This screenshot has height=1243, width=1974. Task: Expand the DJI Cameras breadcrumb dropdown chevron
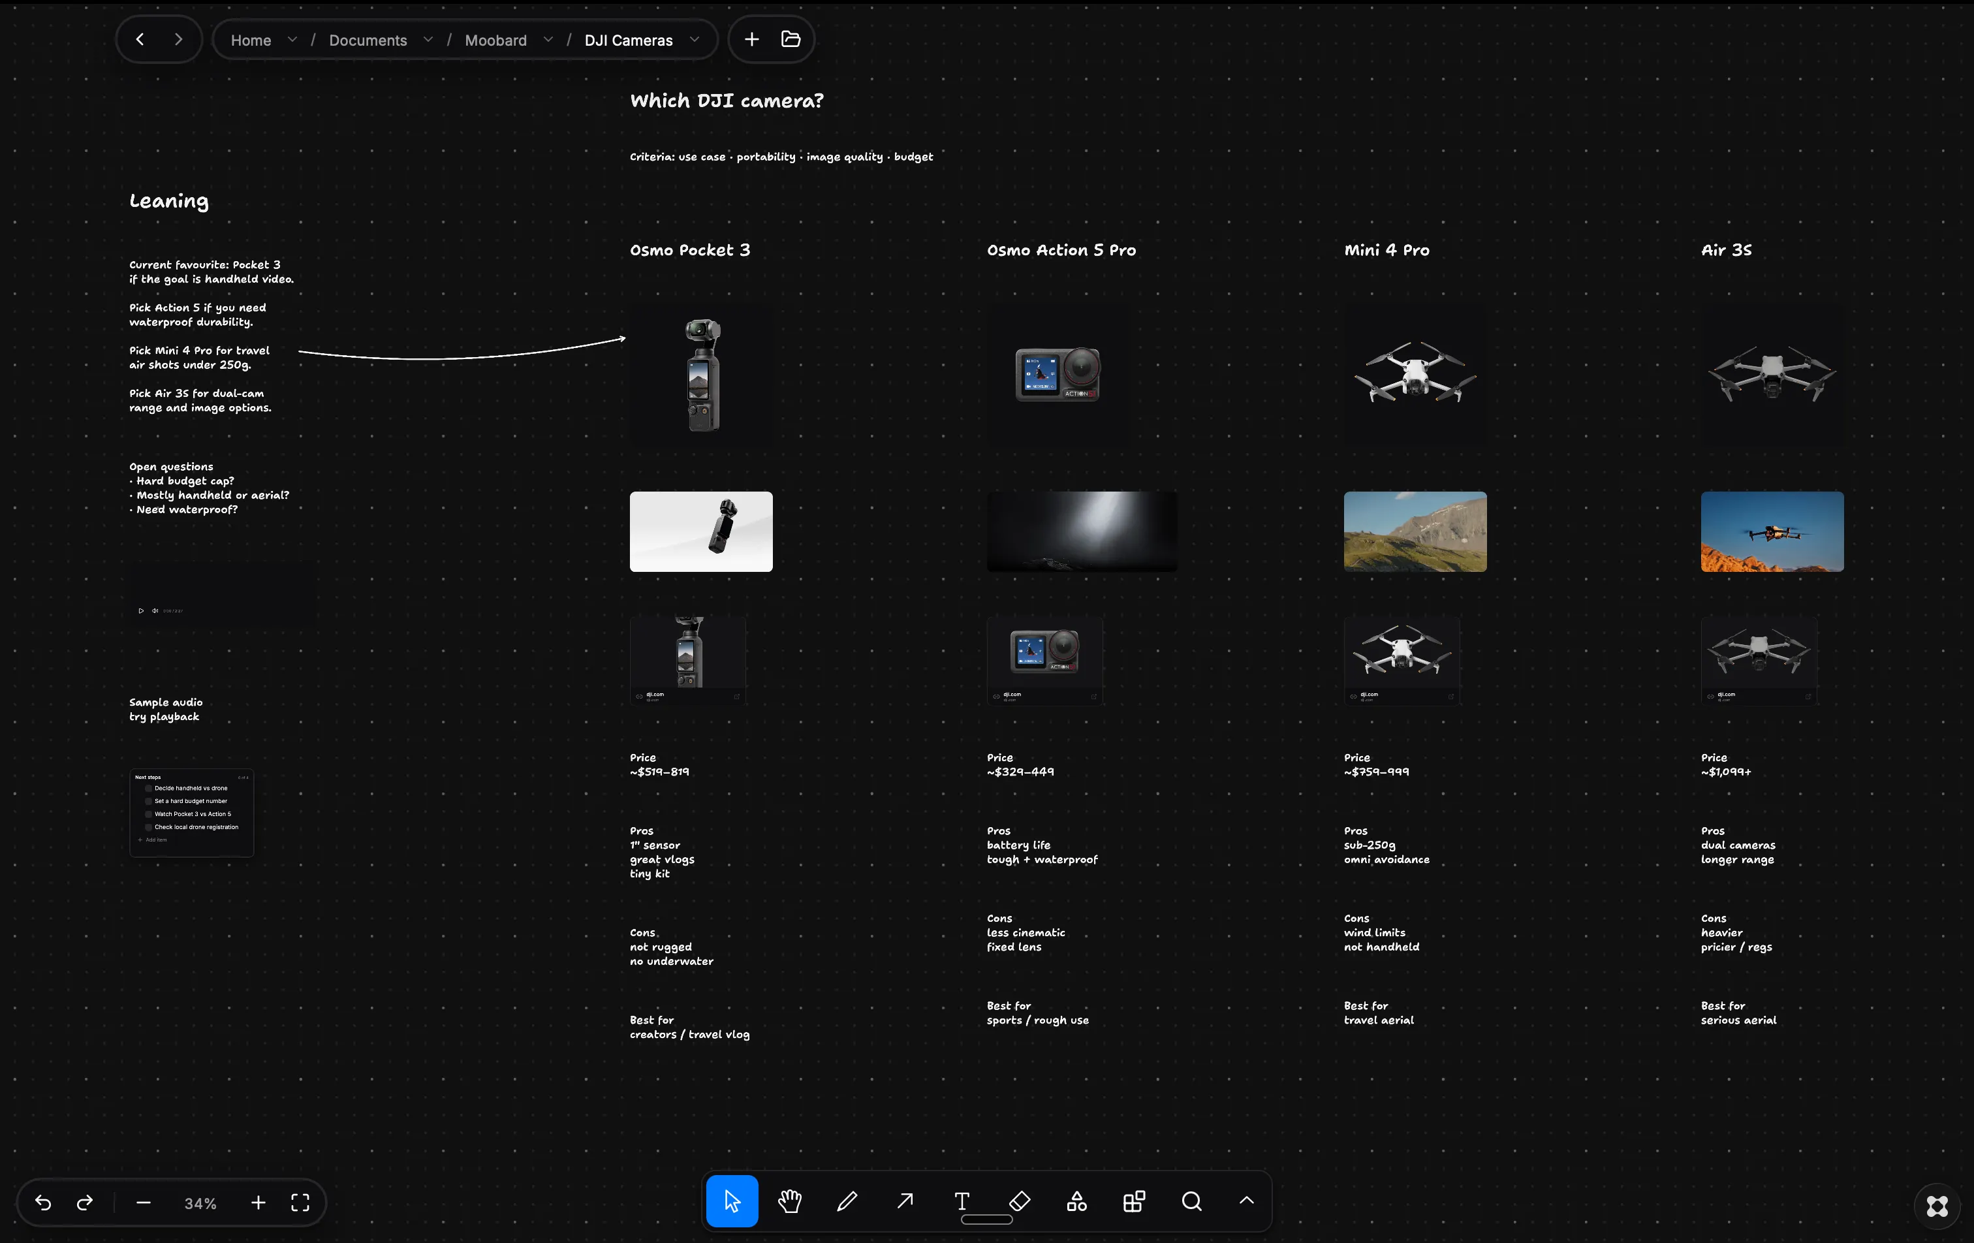pyautogui.click(x=695, y=39)
